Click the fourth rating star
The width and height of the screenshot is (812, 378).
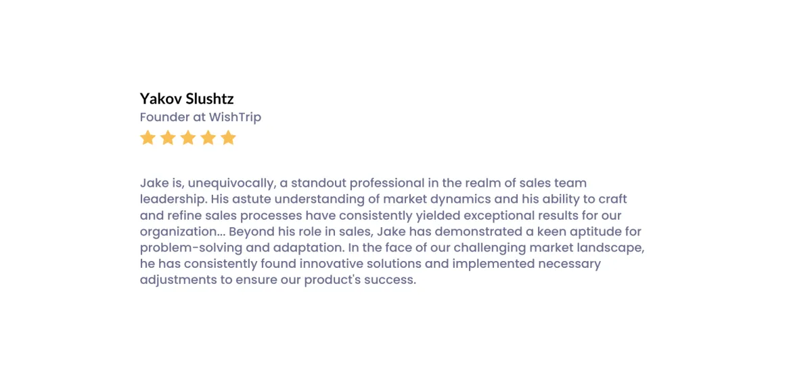(x=208, y=138)
